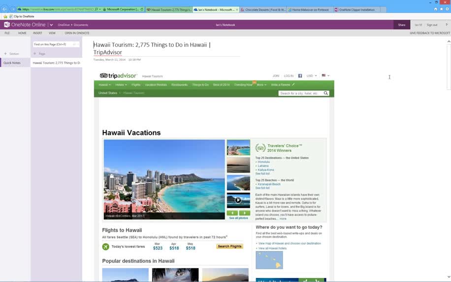Open the VIEW ribbon tab
The image size is (451, 282).
coord(52,33)
